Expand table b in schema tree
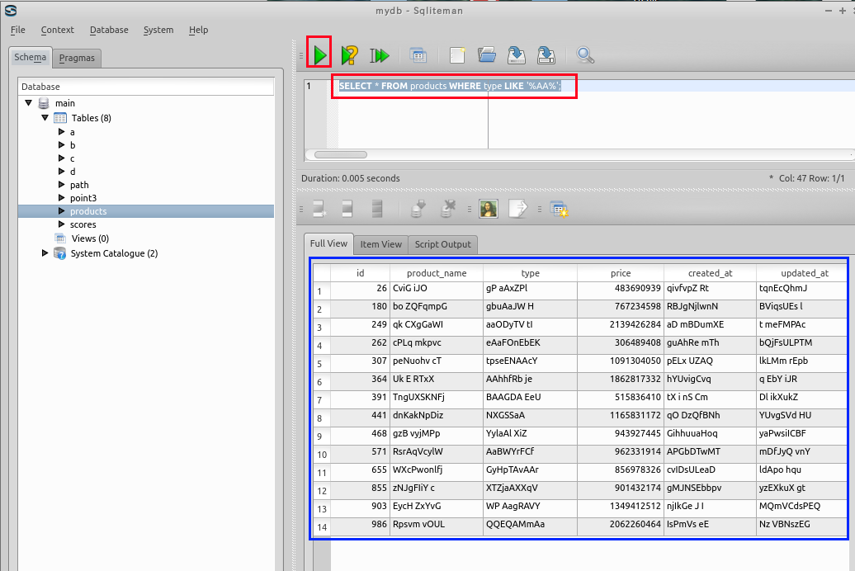 (x=62, y=144)
